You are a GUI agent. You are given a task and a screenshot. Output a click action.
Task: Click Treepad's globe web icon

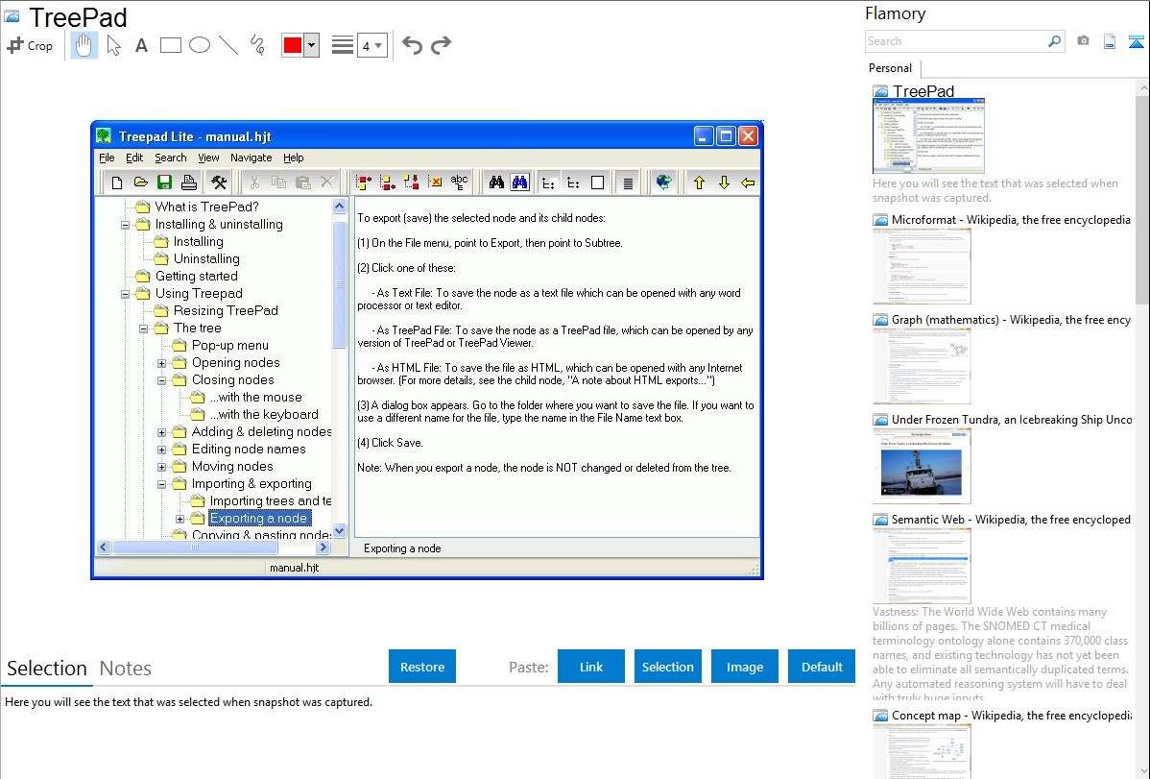[x=663, y=183]
